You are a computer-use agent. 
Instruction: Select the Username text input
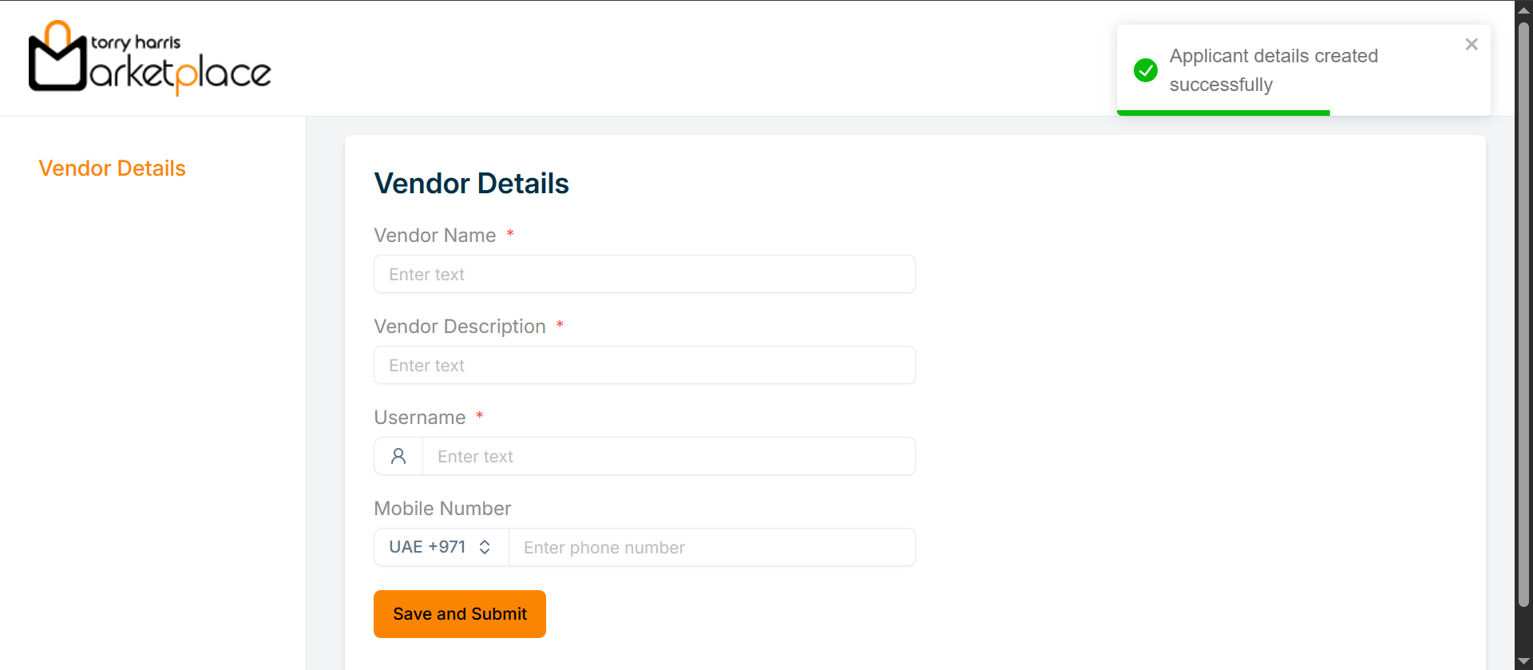[x=668, y=456]
